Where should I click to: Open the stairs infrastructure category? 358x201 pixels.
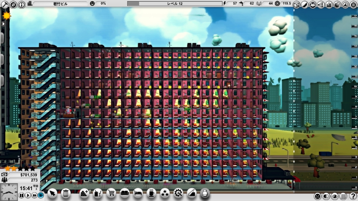pos(192,193)
